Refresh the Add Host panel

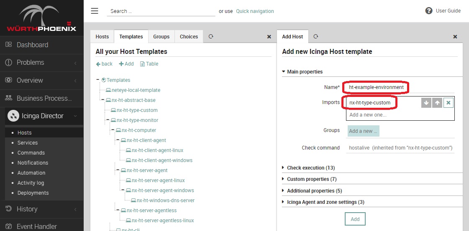316,37
